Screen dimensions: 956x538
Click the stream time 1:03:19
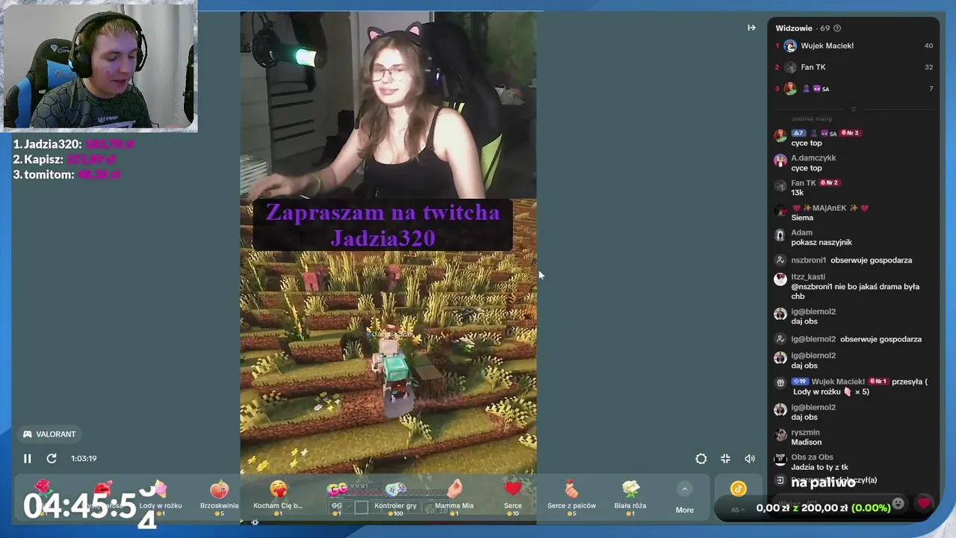(x=84, y=459)
